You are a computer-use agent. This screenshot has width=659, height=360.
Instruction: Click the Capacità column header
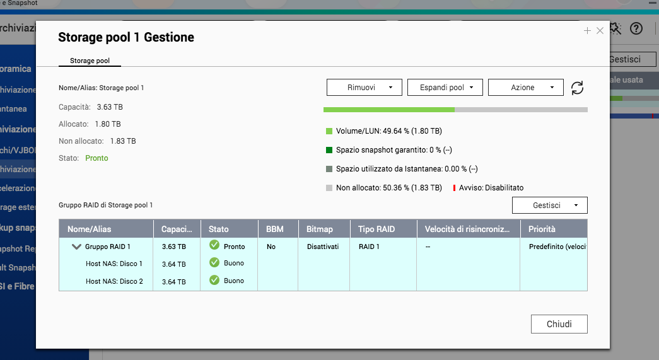tap(177, 229)
